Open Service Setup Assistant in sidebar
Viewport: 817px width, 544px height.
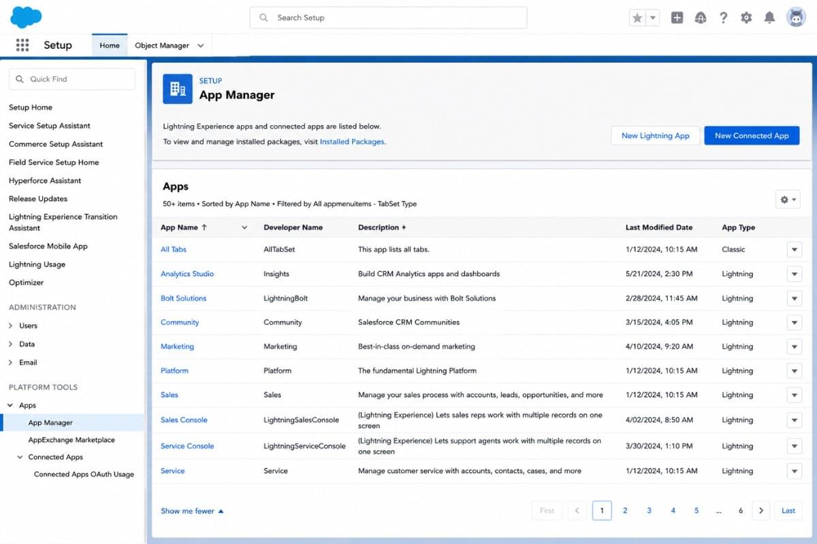50,126
